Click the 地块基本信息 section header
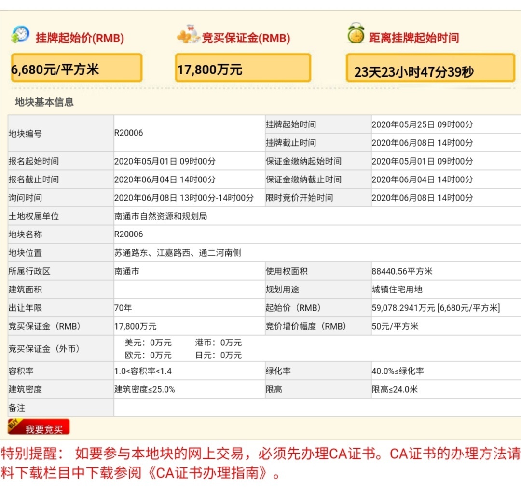The height and width of the screenshot is (495, 521). coord(44,102)
